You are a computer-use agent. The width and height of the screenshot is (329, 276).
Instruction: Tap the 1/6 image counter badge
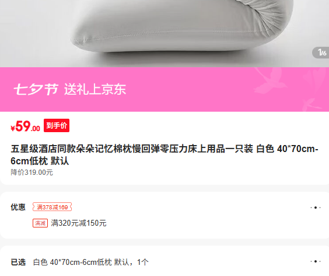321,53
